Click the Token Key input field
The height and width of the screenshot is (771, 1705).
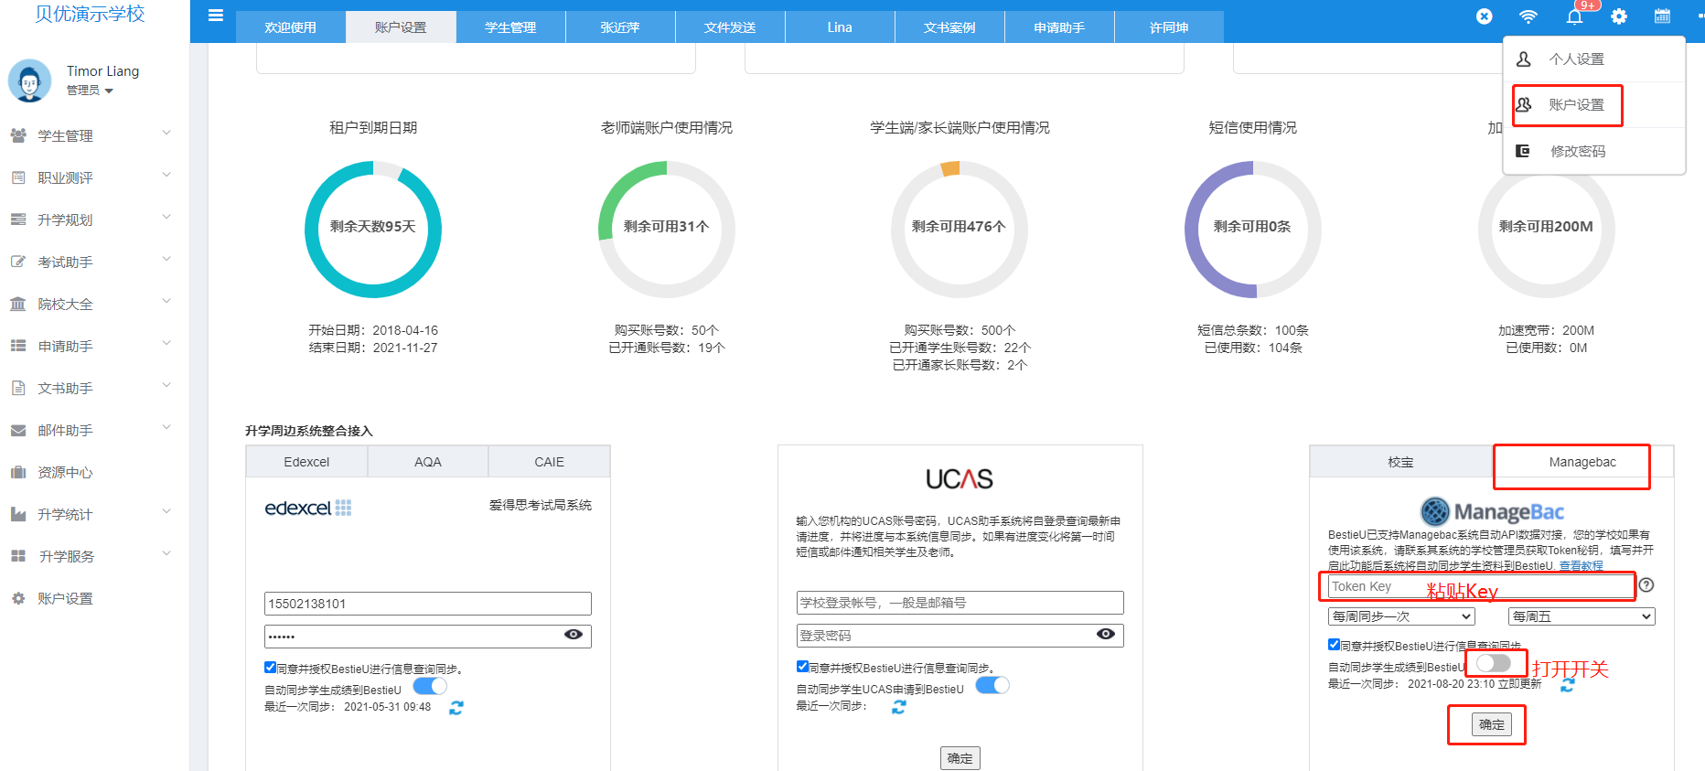coord(1481,586)
